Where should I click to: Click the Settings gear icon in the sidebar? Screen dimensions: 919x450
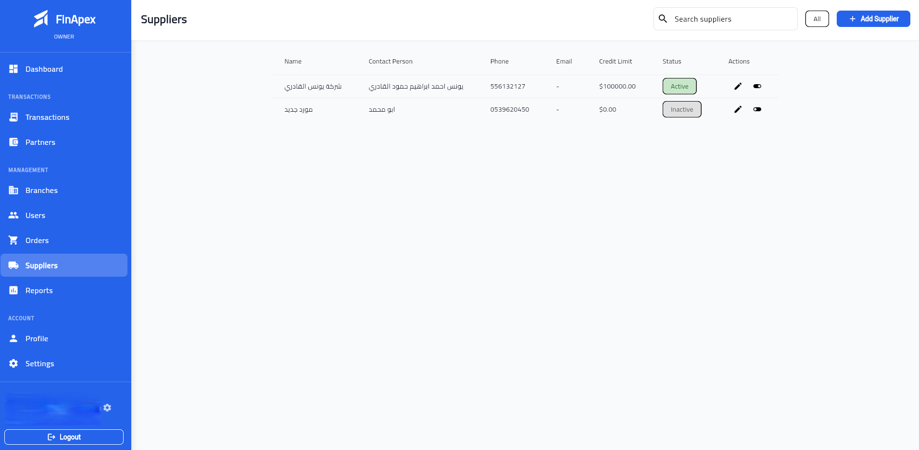13,363
